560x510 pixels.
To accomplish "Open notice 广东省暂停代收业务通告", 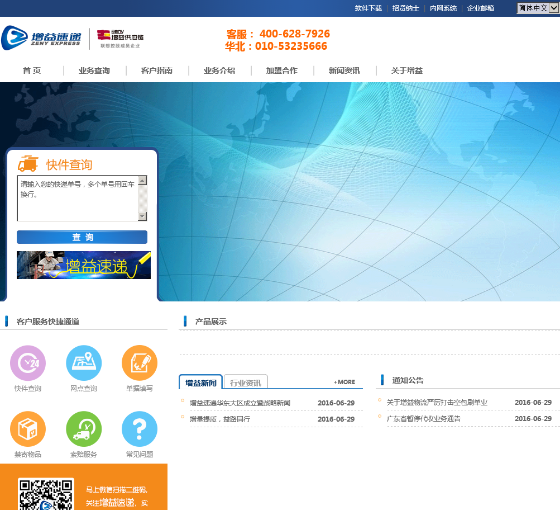I will click(x=424, y=419).
